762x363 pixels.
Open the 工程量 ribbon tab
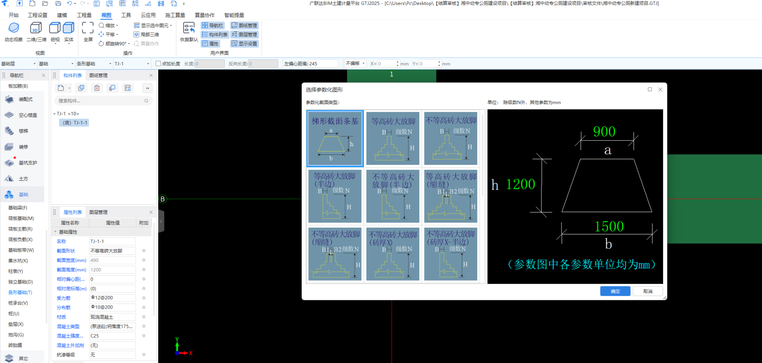(x=84, y=15)
